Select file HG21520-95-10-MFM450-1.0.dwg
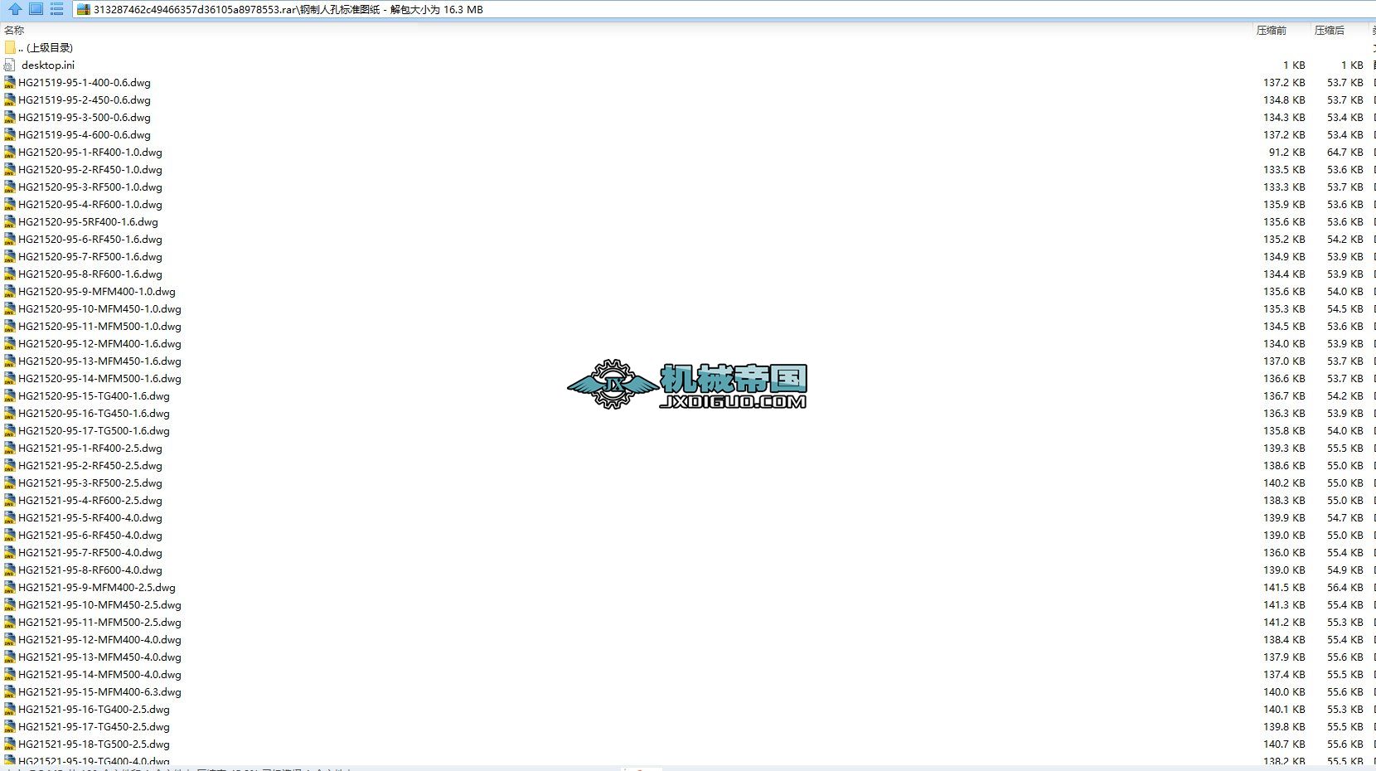The width and height of the screenshot is (1376, 771). [99, 308]
